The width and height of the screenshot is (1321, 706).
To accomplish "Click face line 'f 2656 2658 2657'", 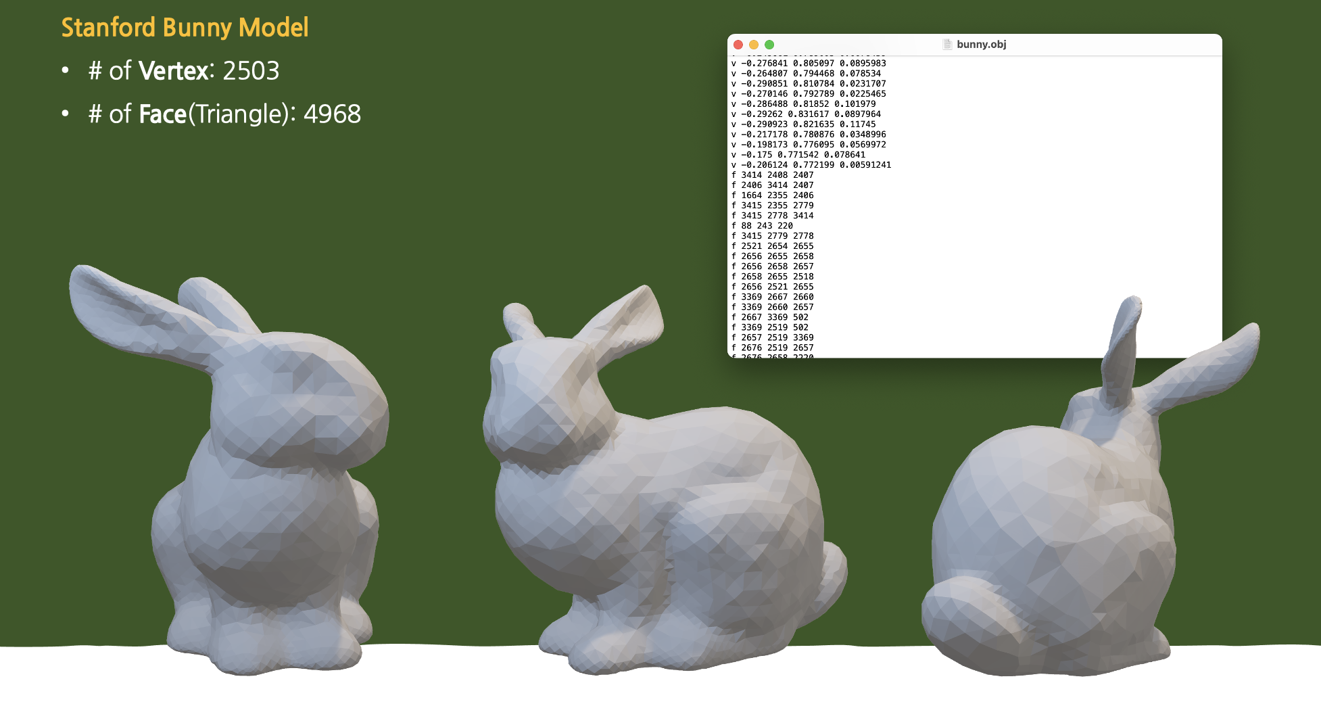I will click(x=773, y=266).
